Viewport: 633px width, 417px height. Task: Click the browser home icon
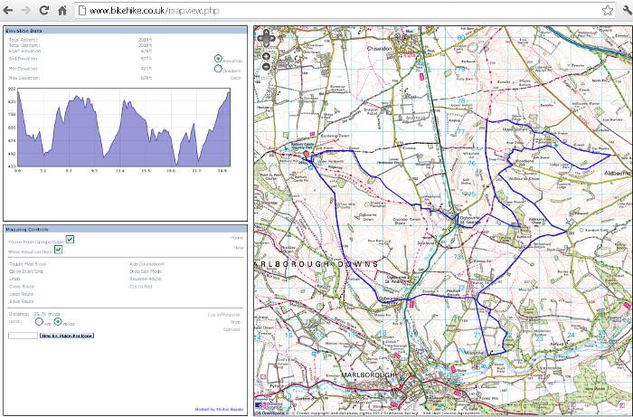[x=62, y=10]
